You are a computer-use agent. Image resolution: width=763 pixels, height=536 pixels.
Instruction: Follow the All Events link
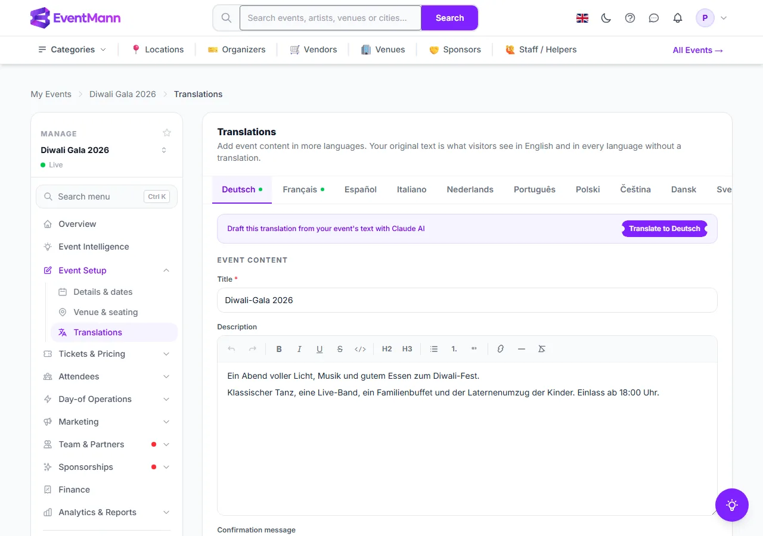point(698,50)
